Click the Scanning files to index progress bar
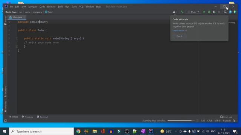This screenshot has width=241, height=135. 181,121
